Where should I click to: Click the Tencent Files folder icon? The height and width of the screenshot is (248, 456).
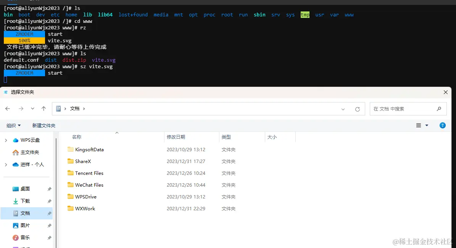pos(70,173)
